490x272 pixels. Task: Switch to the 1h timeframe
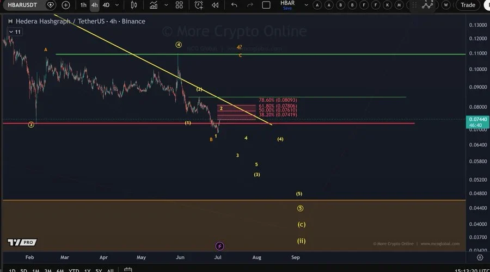click(x=83, y=5)
